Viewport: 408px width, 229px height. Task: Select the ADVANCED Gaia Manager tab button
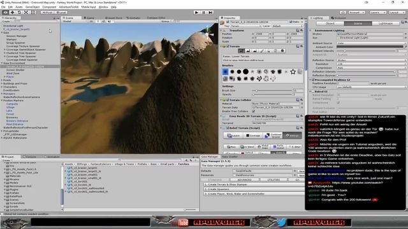click(244, 179)
